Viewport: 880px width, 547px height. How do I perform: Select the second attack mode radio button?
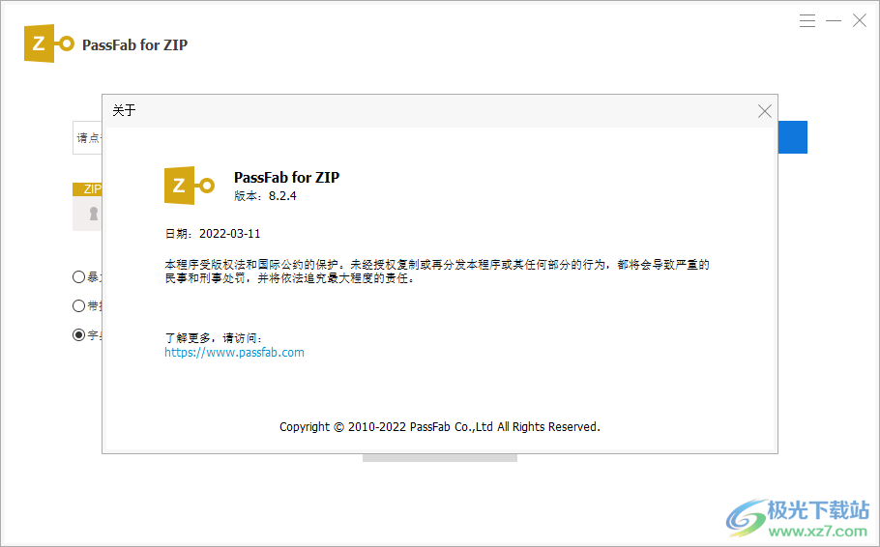coord(78,305)
